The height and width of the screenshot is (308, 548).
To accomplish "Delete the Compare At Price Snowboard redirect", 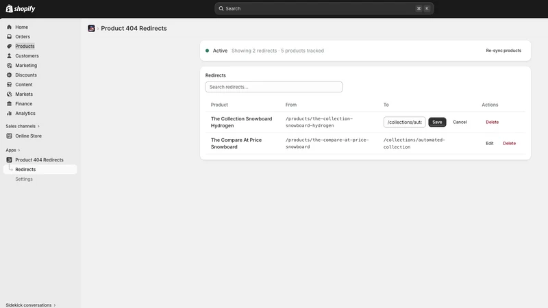I will click(x=509, y=143).
